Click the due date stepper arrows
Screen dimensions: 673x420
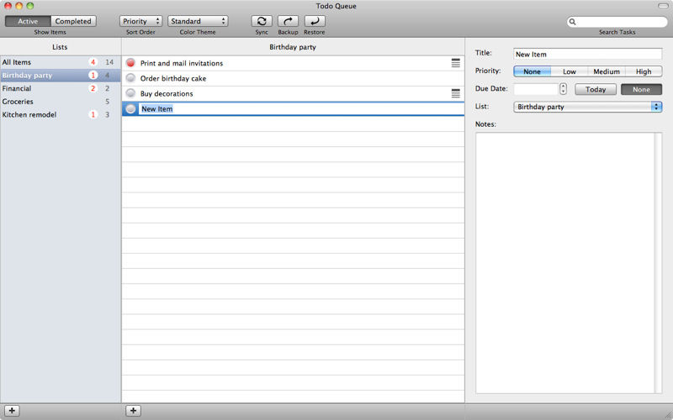pos(563,89)
